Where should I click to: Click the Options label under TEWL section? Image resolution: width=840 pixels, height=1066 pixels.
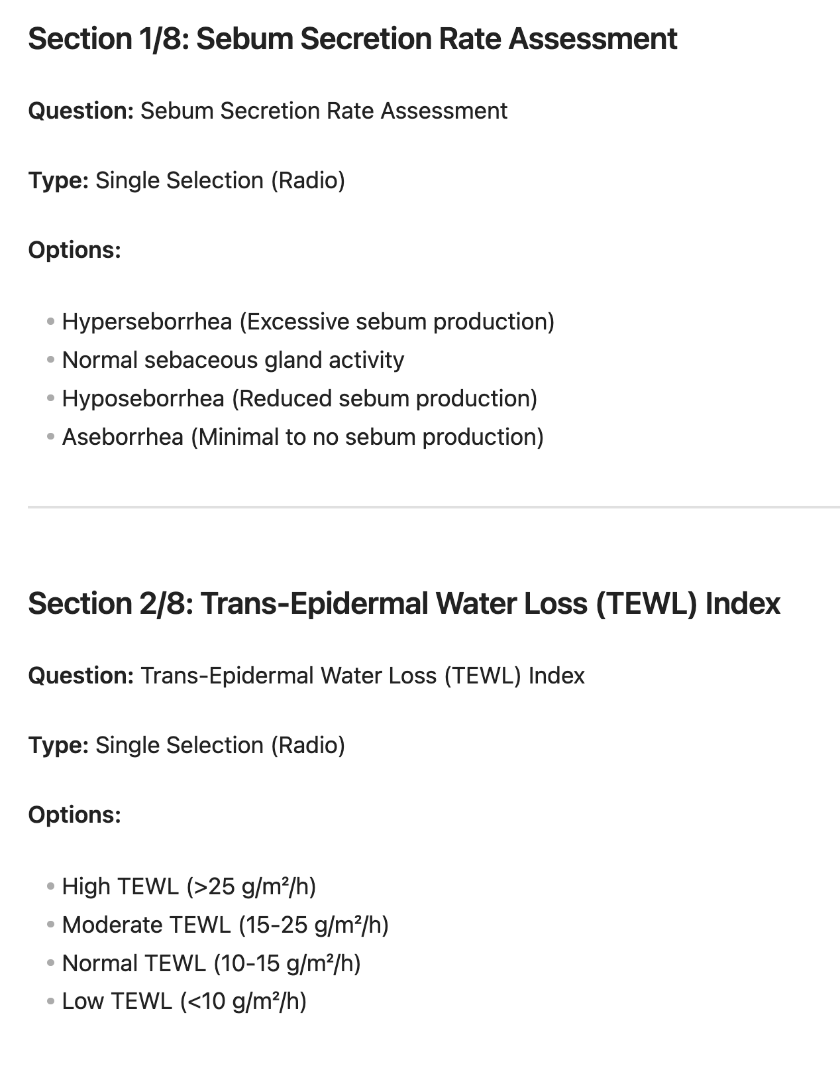coord(74,815)
